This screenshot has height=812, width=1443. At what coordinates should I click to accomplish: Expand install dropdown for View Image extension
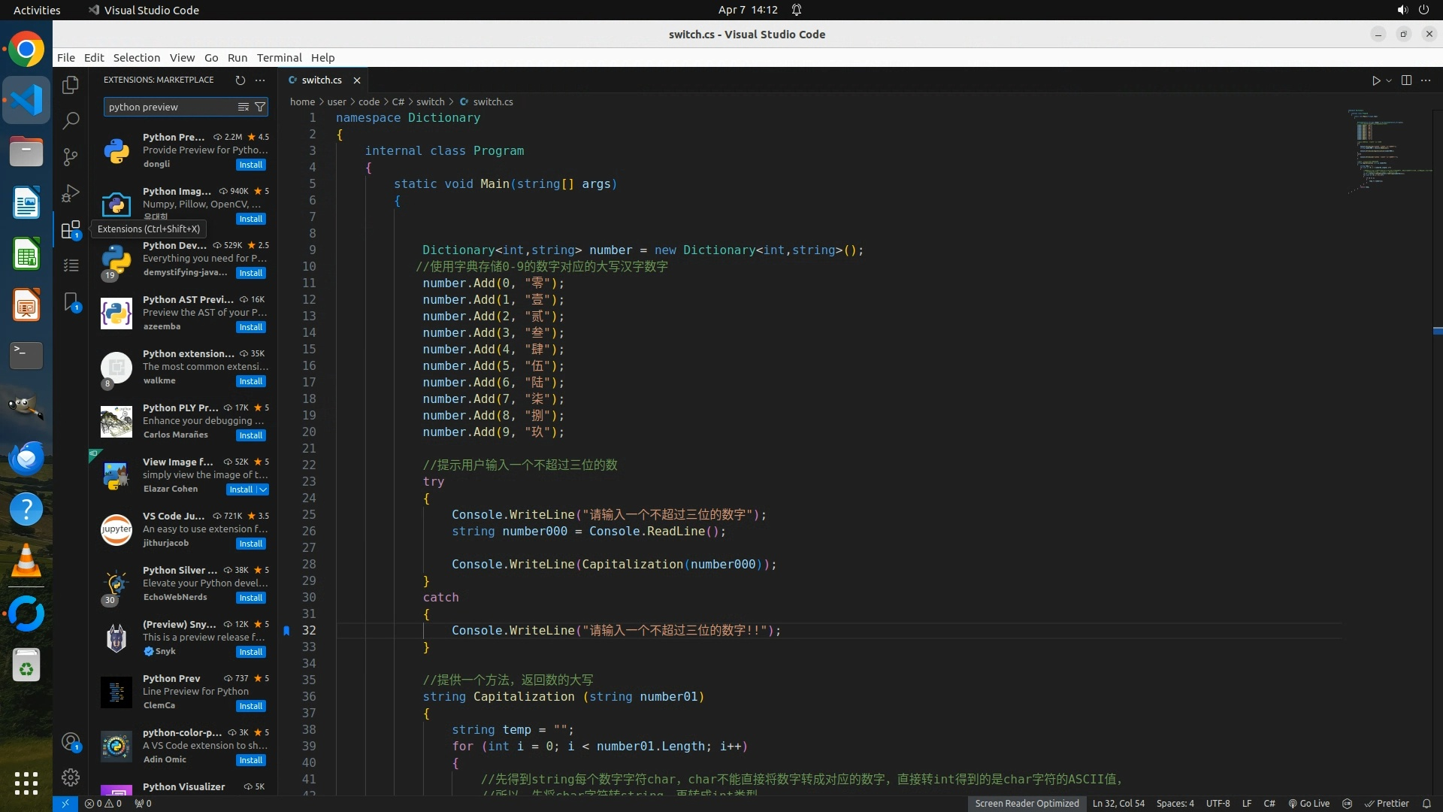click(263, 489)
